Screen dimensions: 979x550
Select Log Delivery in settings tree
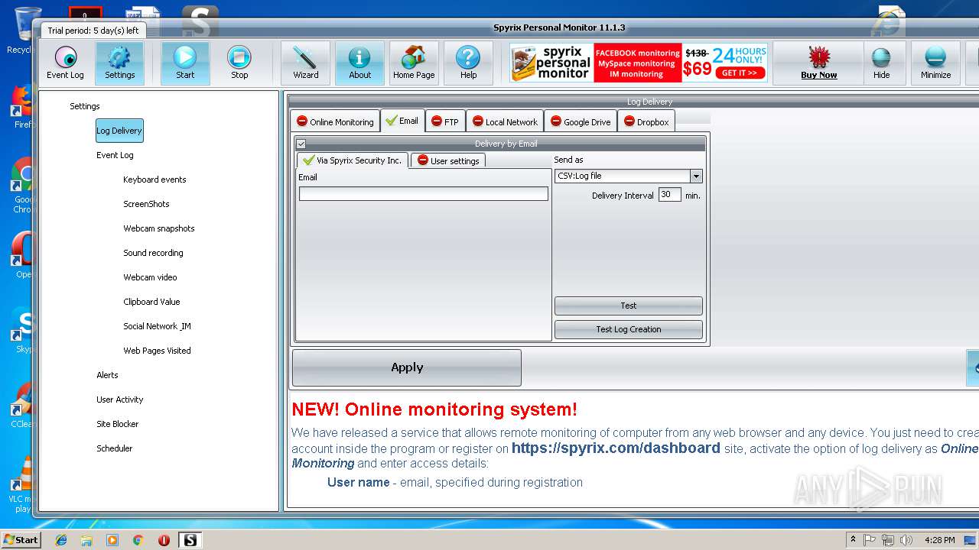pyautogui.click(x=119, y=131)
